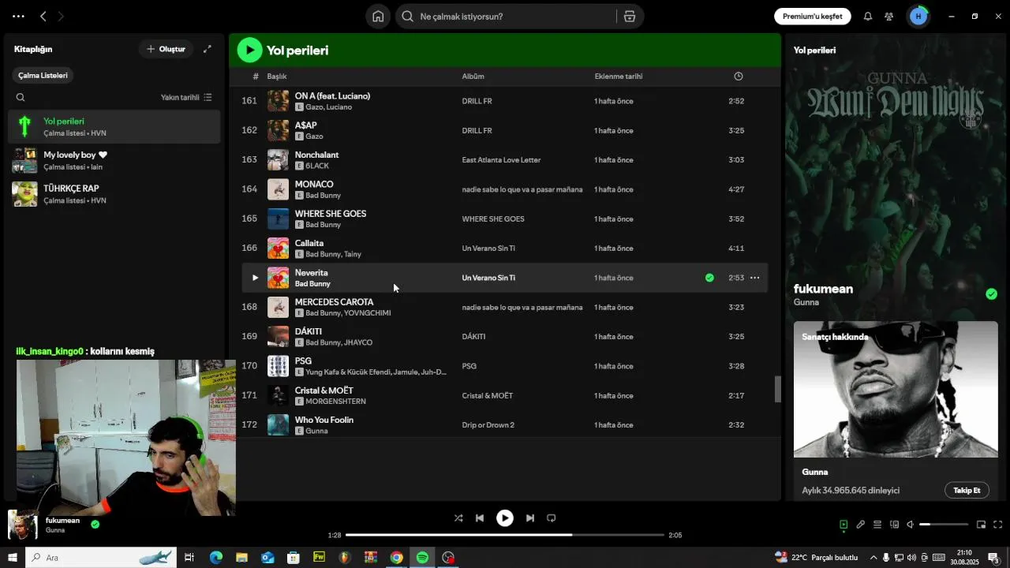Screen dimensions: 1010x568
Task: Expand the library with the arrows icon
Action: 208,49
